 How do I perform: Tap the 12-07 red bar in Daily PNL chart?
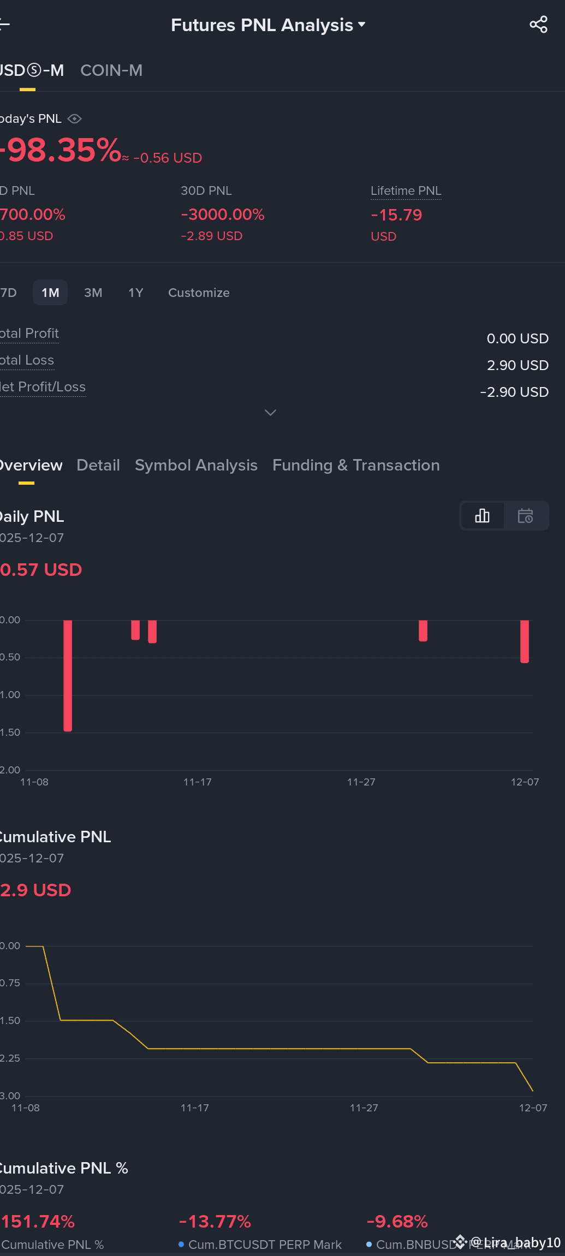click(525, 641)
